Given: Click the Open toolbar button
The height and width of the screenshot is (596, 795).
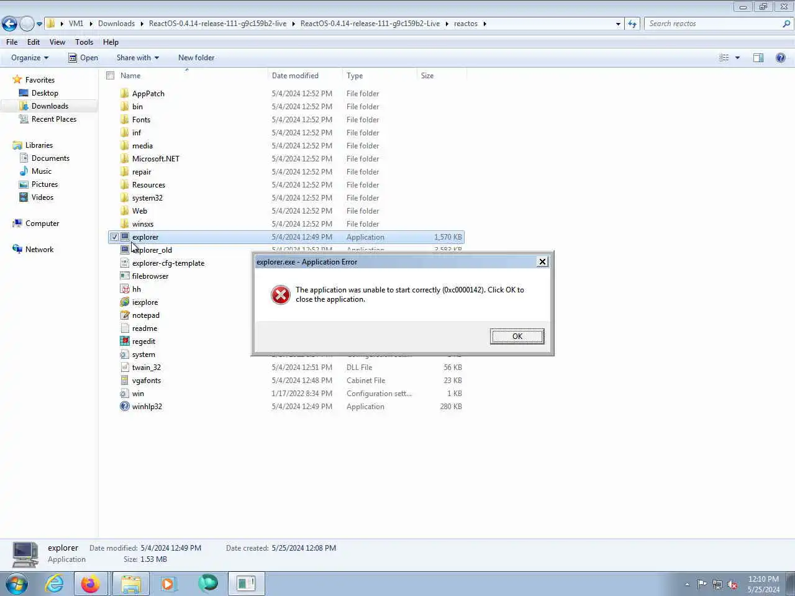Looking at the screenshot, I should point(83,58).
